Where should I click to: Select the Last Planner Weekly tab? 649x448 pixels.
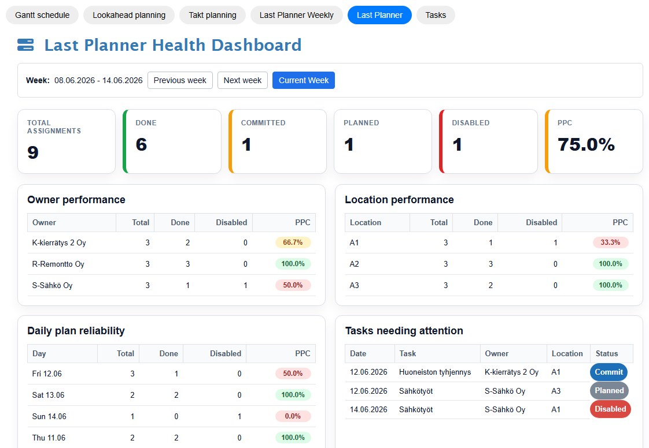coord(296,15)
